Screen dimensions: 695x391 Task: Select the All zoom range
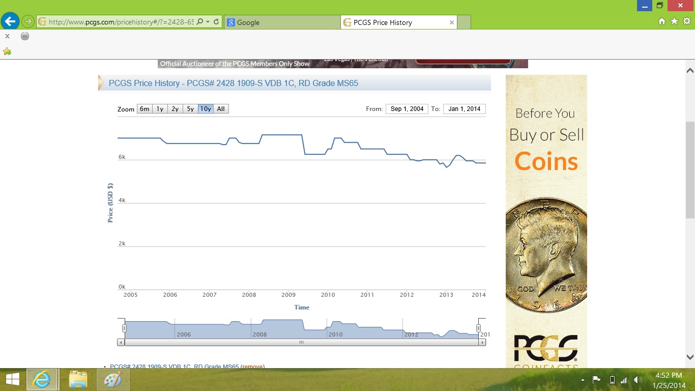pyautogui.click(x=221, y=109)
